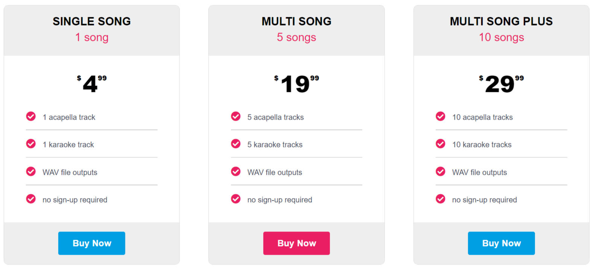
Task: Click checkmark beside "10 karaoke tracks"
Action: click(440, 144)
